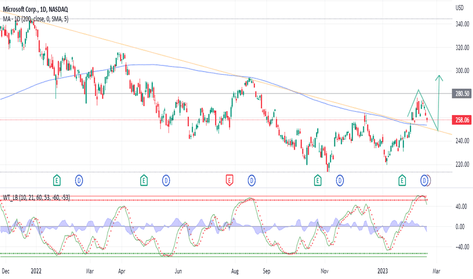Click the 300.00 price axis label
Viewport: 473px width, 279px height.
[x=462, y=71]
